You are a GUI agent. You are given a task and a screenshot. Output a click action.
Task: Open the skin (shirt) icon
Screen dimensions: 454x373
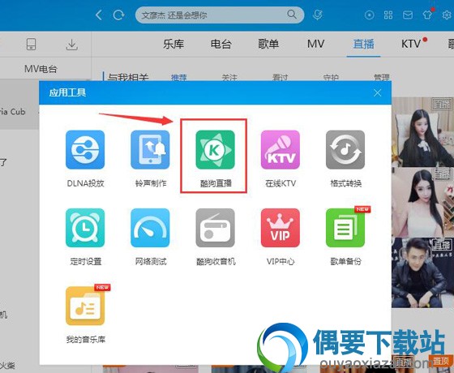tap(427, 15)
